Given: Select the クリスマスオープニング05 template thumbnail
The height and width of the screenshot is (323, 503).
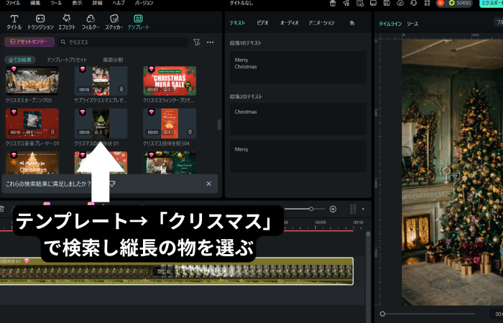Looking at the screenshot, I should click(32, 80).
